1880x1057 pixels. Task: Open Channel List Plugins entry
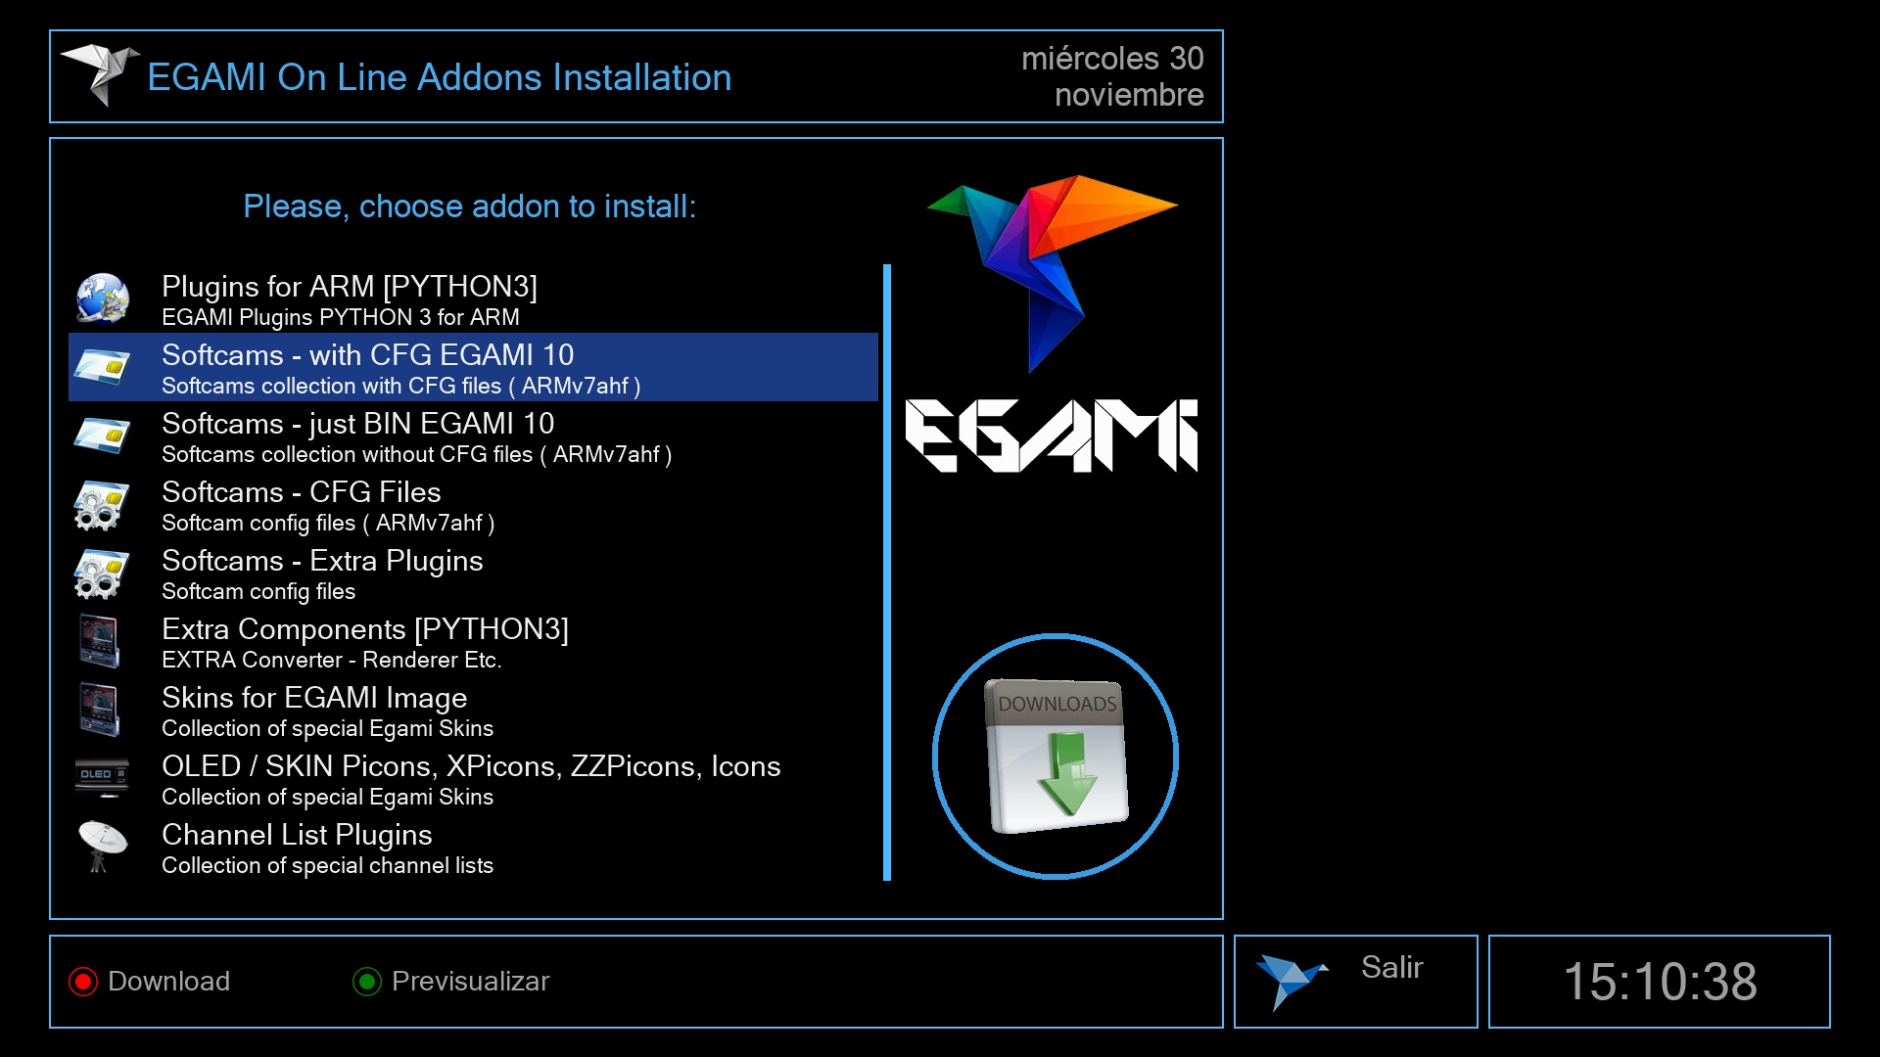296,836
